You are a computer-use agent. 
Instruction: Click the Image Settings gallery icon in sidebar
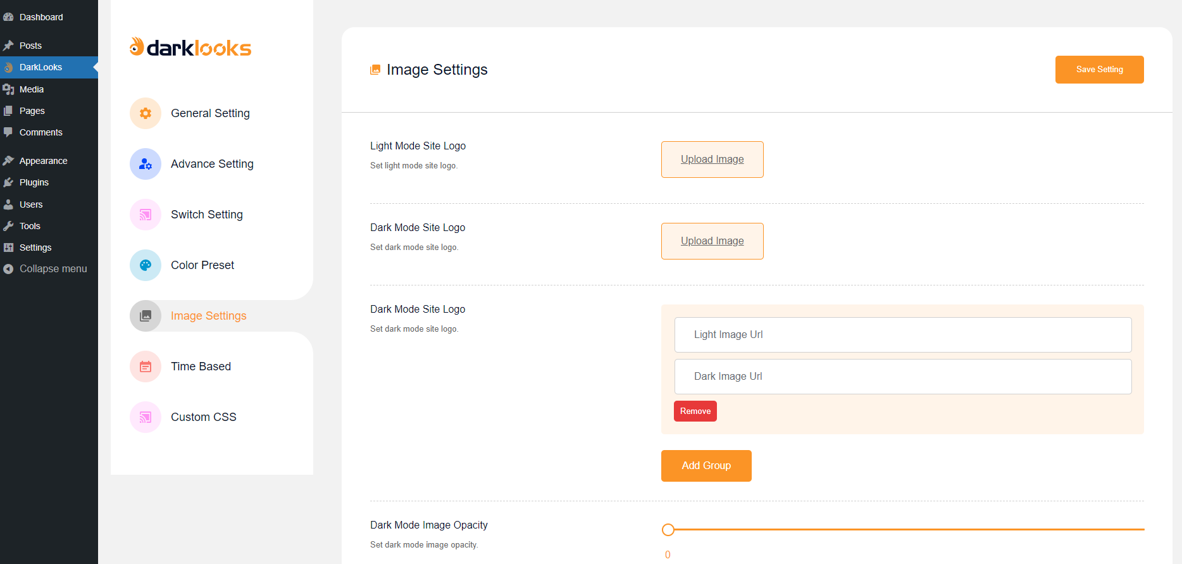(x=146, y=316)
